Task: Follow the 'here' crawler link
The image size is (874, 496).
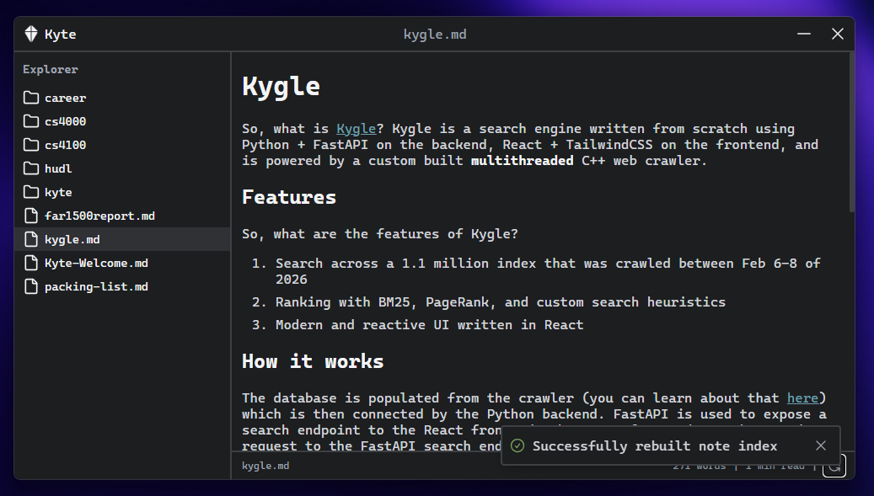Action: (802, 398)
